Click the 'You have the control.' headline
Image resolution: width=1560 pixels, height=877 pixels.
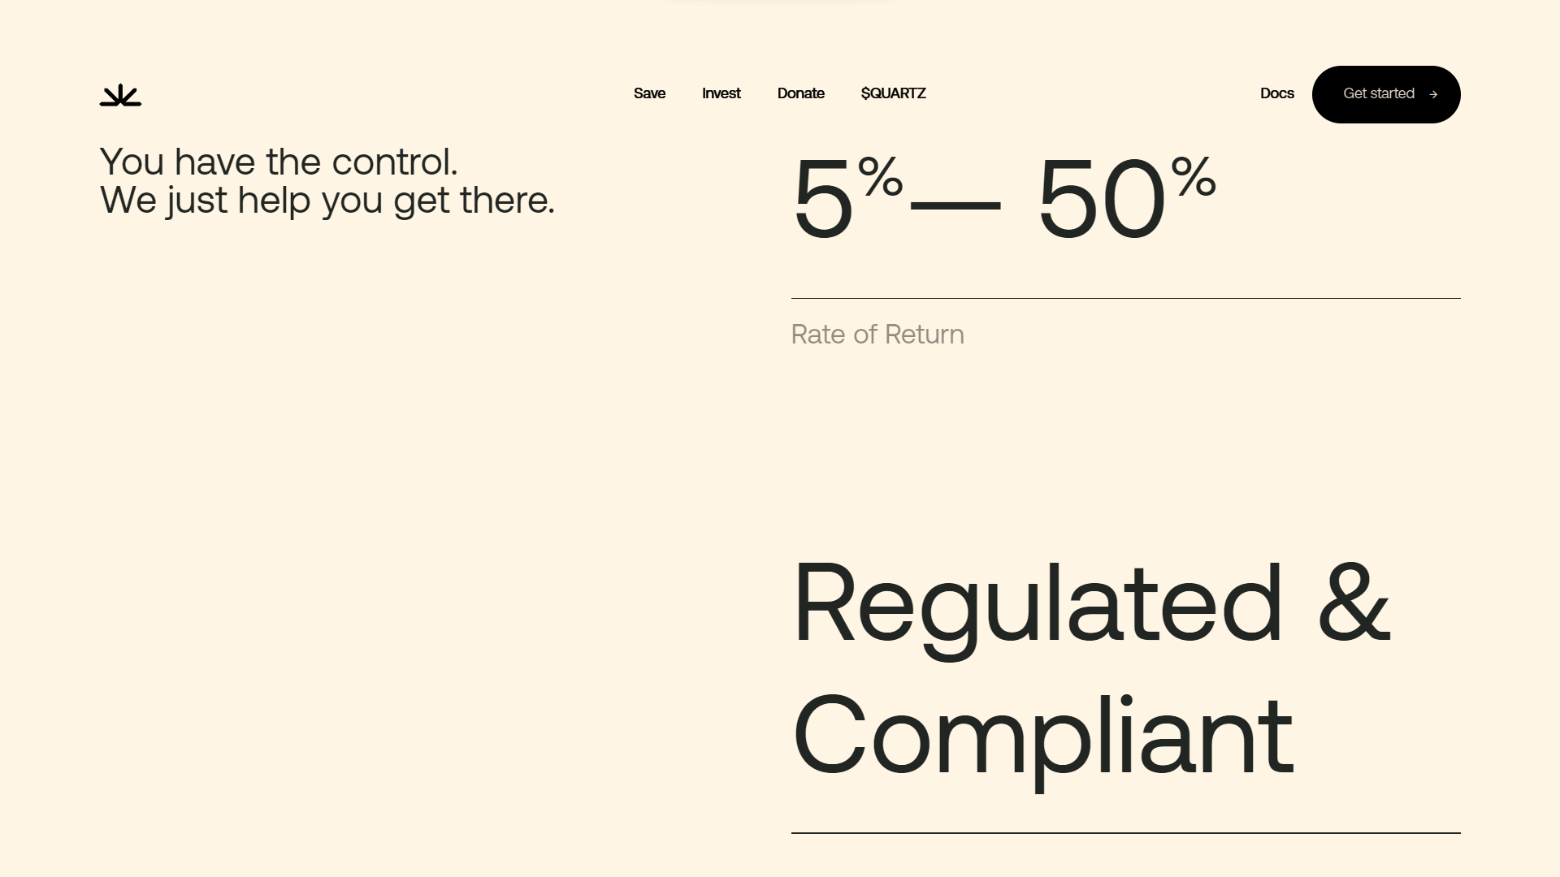tap(279, 162)
